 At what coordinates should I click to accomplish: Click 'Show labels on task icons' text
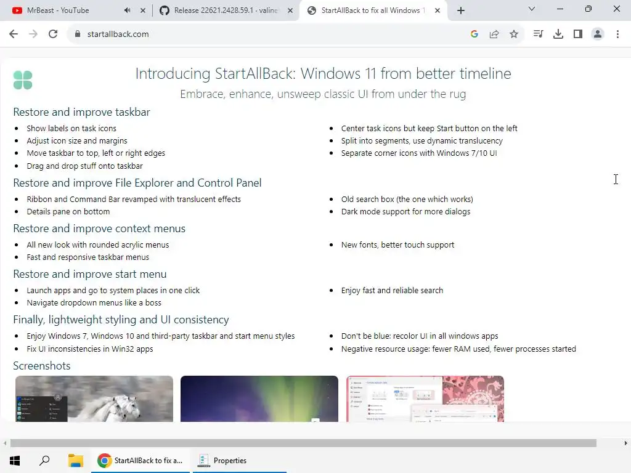pos(71,128)
